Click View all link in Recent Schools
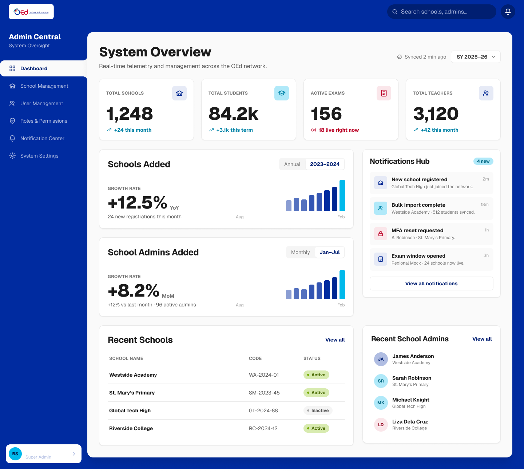524x472 pixels. click(335, 340)
